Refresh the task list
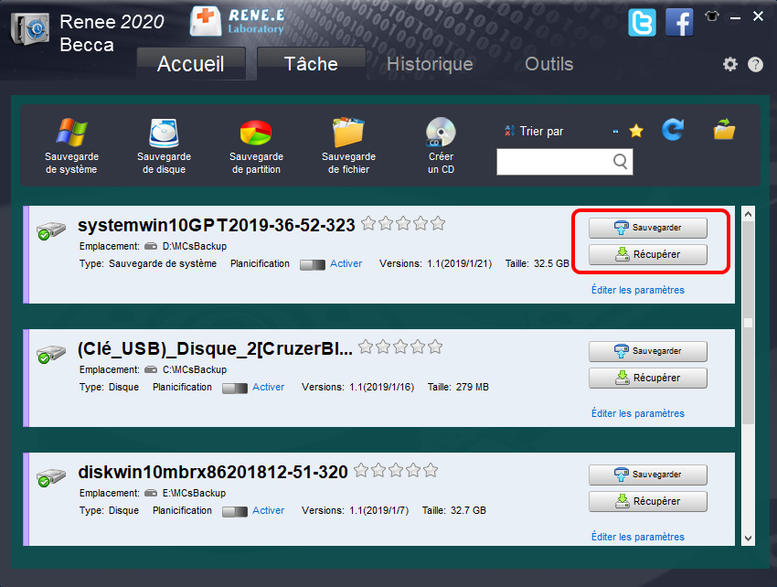The width and height of the screenshot is (777, 587). point(673,130)
